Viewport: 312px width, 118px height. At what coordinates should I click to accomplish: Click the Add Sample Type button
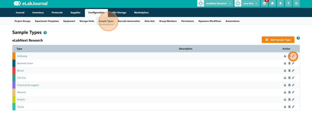click(x=278, y=40)
